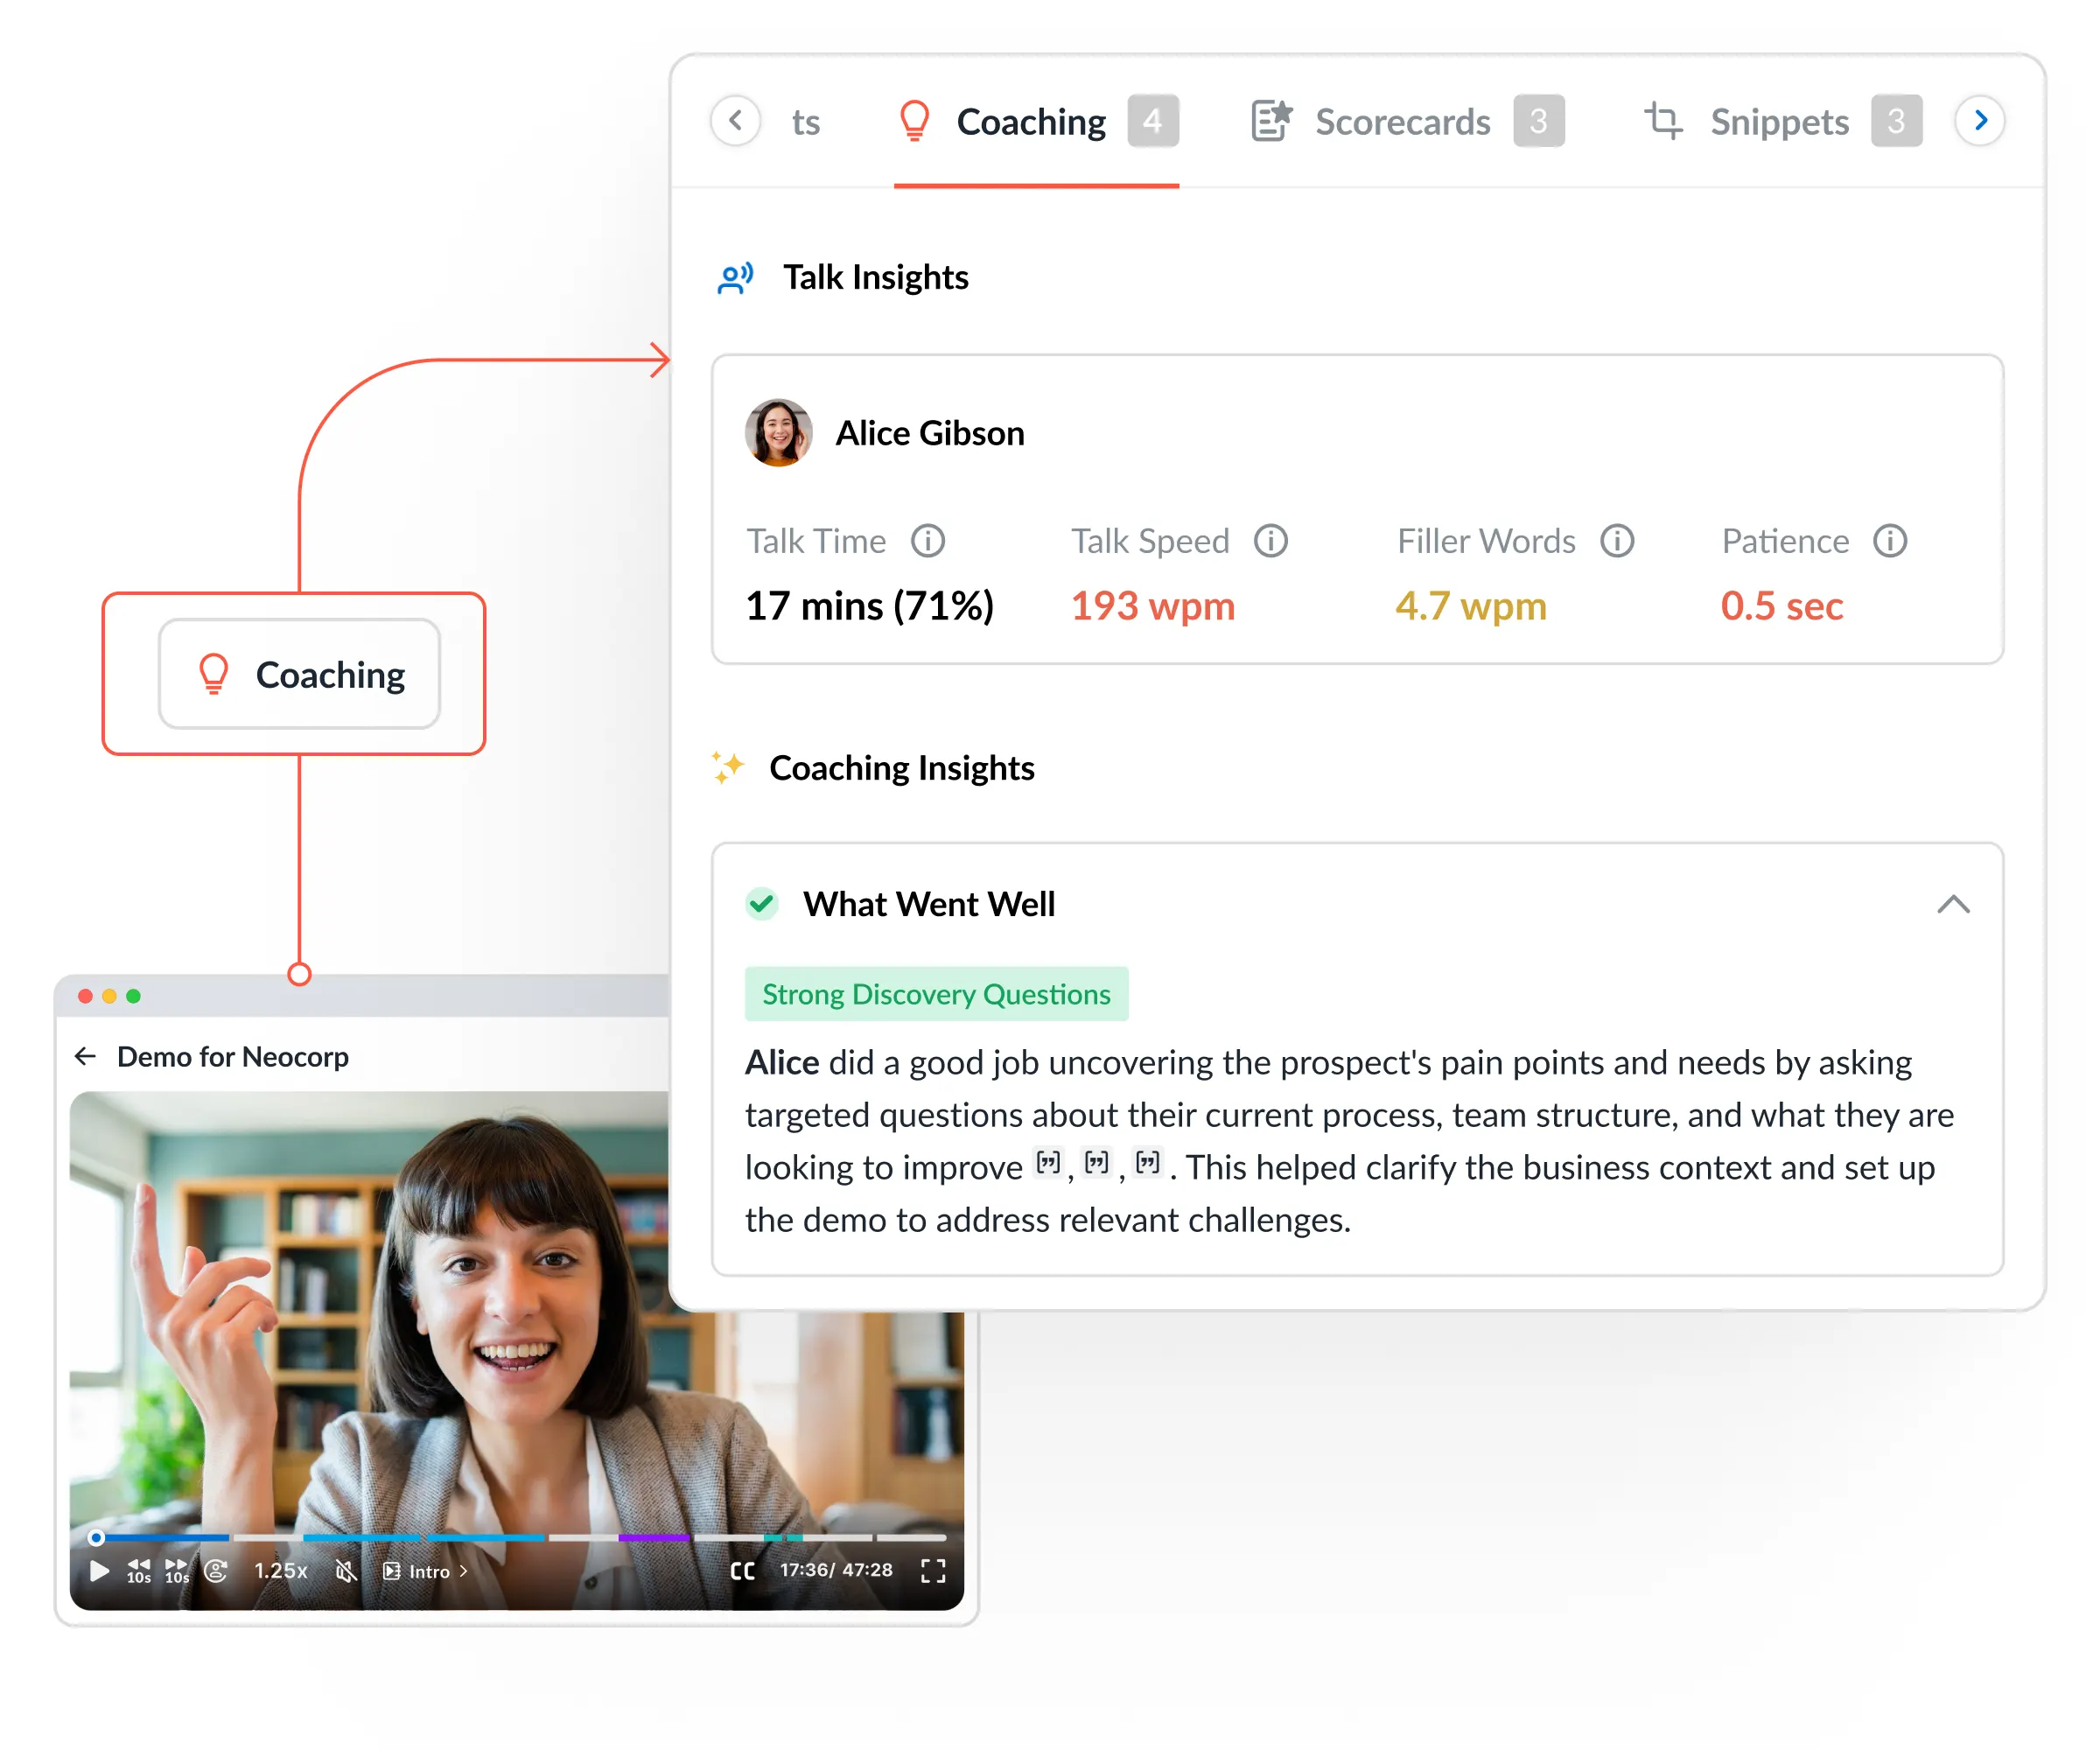Open the first quote reference icon
Image resolution: width=2100 pixels, height=1750 pixels.
click(x=1047, y=1163)
